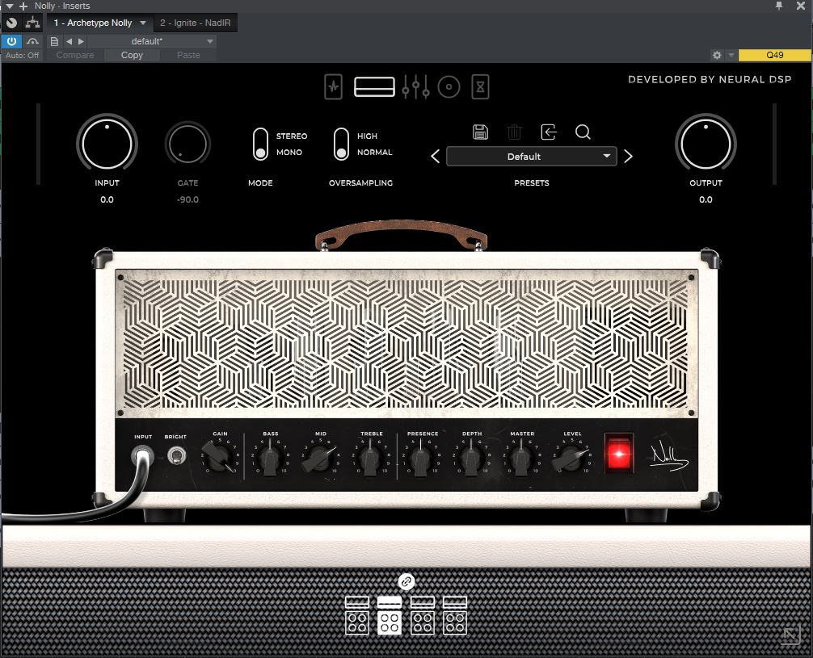Search presets with magnifier icon
The height and width of the screenshot is (658, 813).
pyautogui.click(x=583, y=132)
